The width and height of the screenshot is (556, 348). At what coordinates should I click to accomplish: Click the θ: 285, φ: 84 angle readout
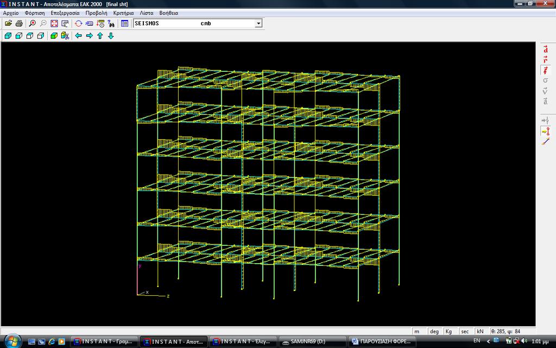pyautogui.click(x=506, y=331)
